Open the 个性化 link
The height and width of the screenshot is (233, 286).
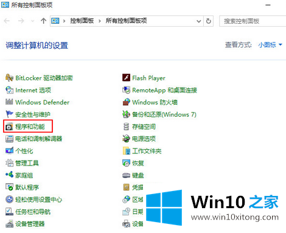(24, 151)
